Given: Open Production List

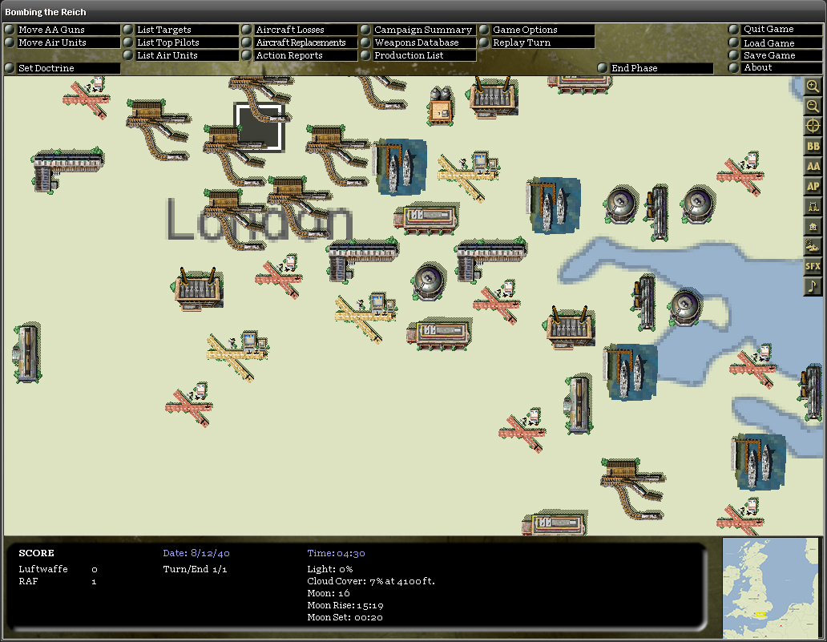Looking at the screenshot, I should click(418, 55).
